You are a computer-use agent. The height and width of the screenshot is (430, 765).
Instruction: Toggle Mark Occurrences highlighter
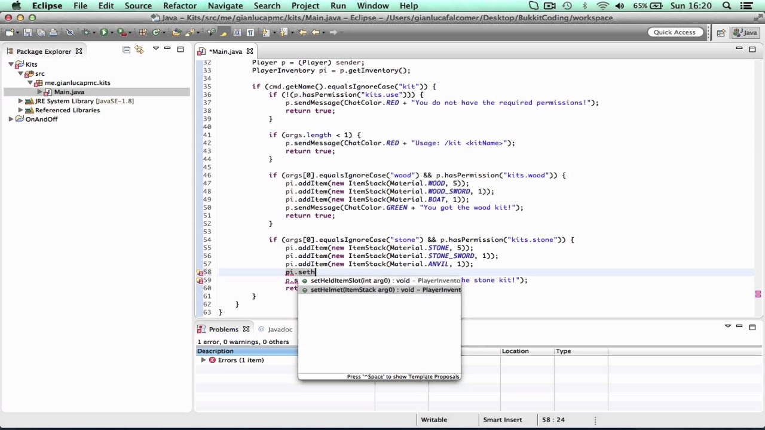[224, 32]
